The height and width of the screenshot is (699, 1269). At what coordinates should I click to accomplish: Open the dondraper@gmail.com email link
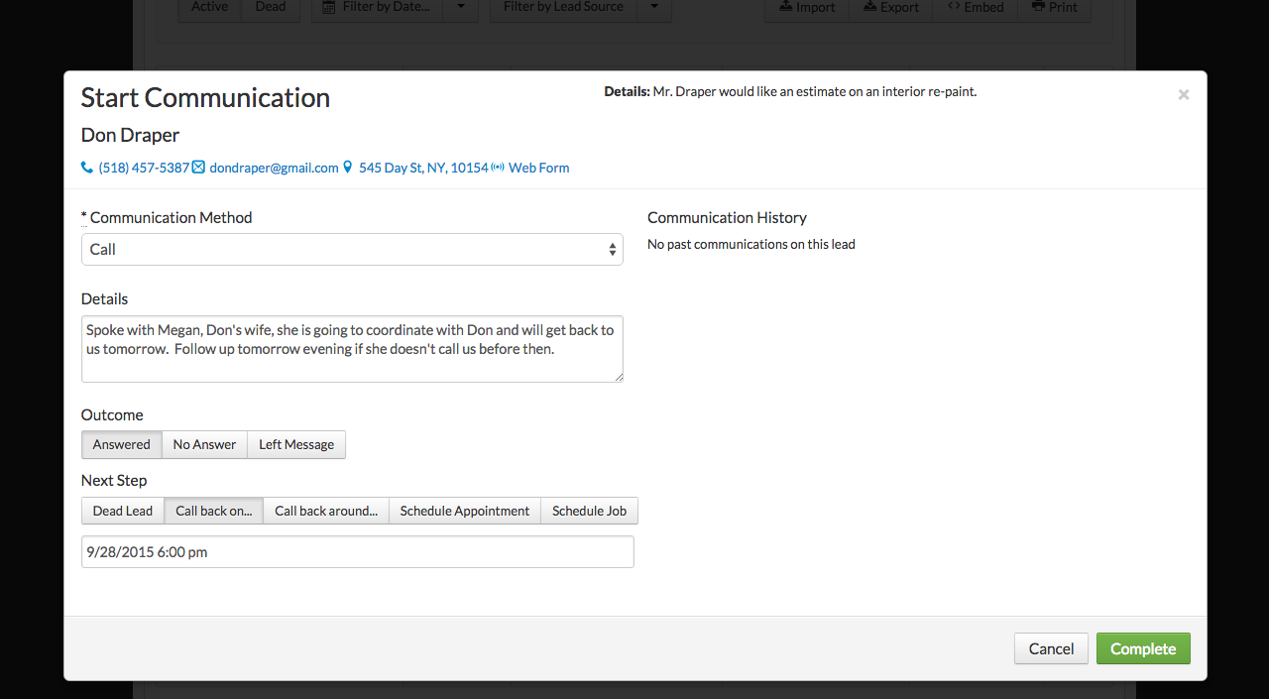tap(274, 168)
